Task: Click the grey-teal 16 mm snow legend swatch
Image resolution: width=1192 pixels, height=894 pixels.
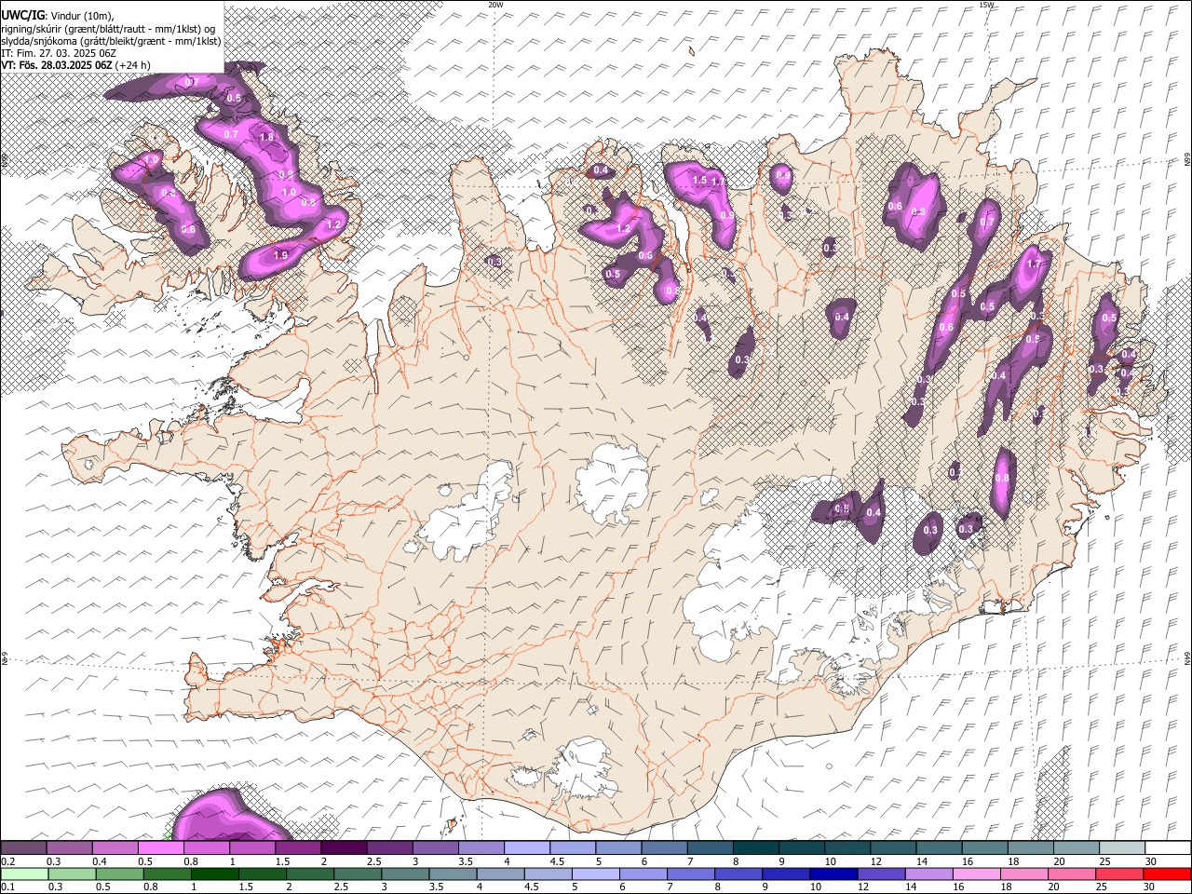Action: pyautogui.click(x=984, y=847)
